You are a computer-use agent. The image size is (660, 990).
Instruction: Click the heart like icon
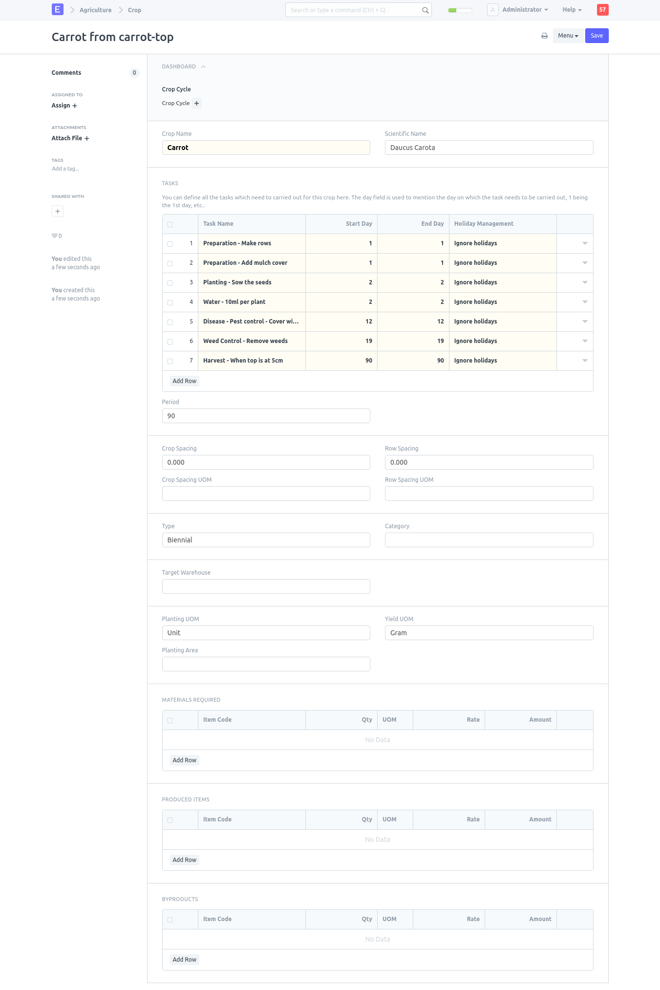[x=55, y=236]
